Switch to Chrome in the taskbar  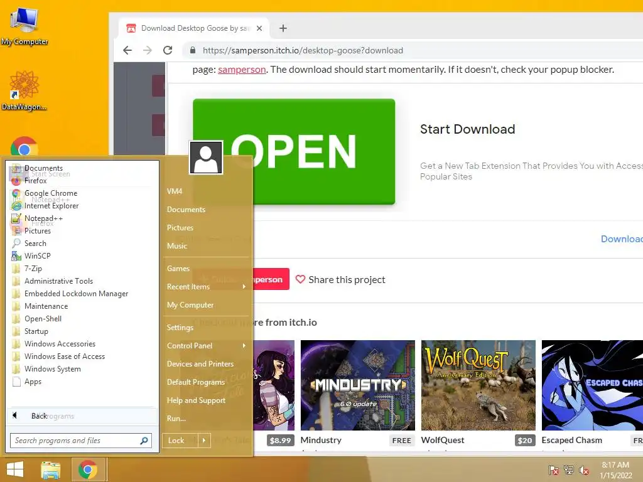point(88,469)
